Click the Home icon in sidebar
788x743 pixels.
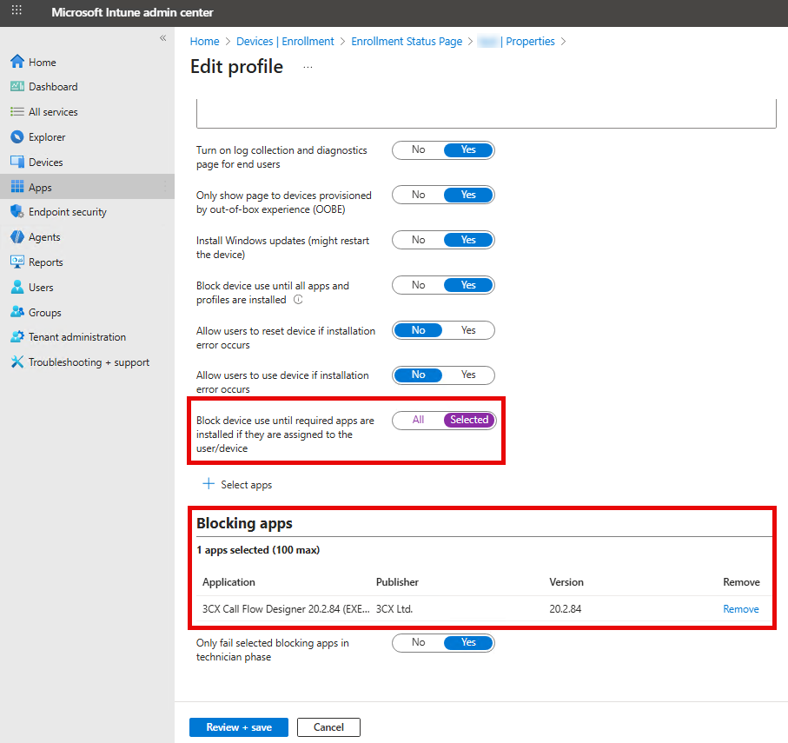tap(17, 63)
